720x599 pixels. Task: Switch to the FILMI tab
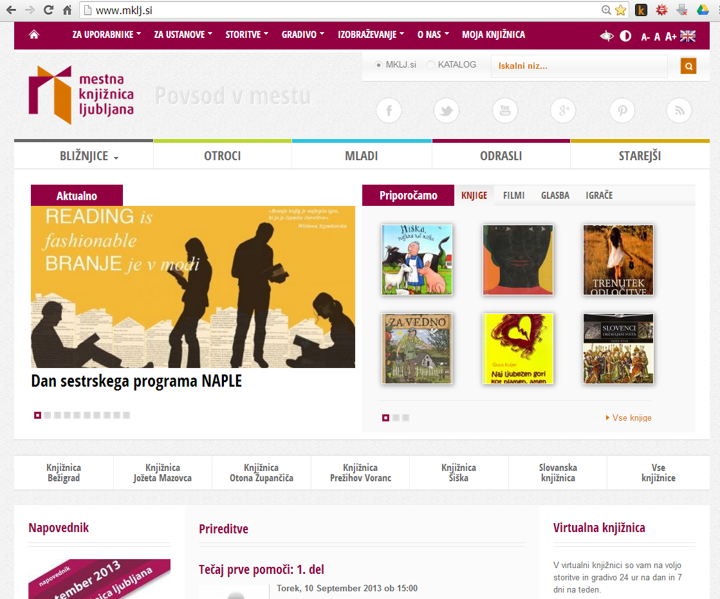(x=513, y=196)
